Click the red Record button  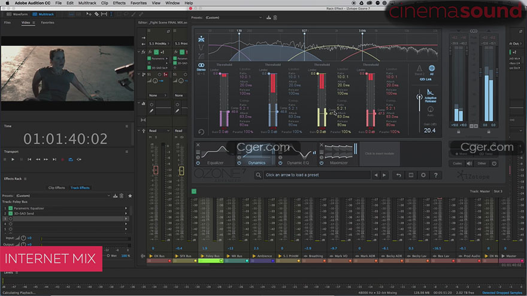point(62,160)
